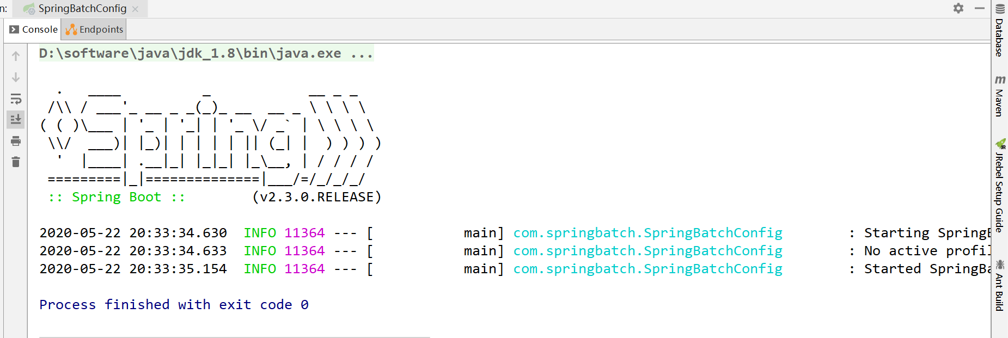Viewport: 1008px width, 338px height.
Task: Open the Endpoints tab
Action: [94, 29]
